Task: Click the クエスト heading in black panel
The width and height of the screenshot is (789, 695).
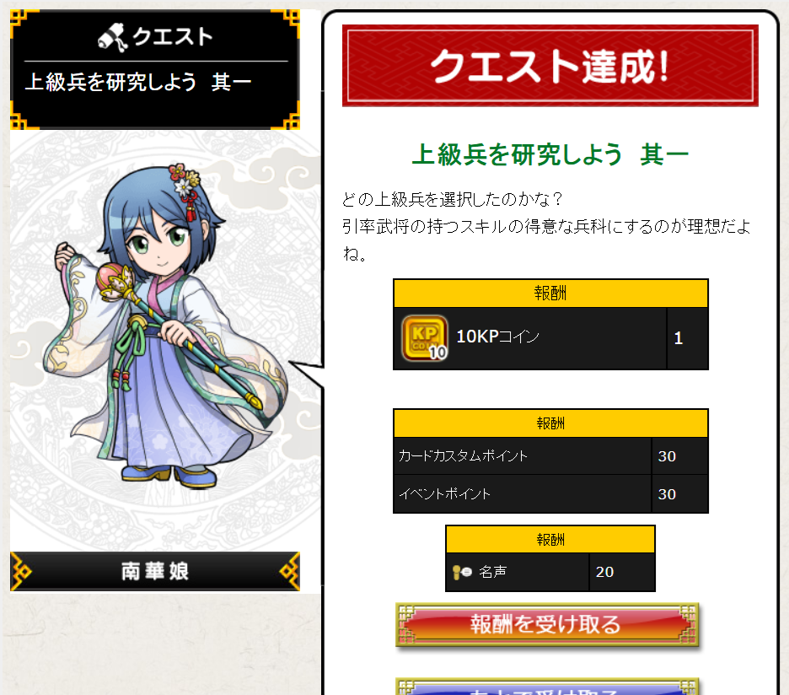Action: (x=172, y=37)
